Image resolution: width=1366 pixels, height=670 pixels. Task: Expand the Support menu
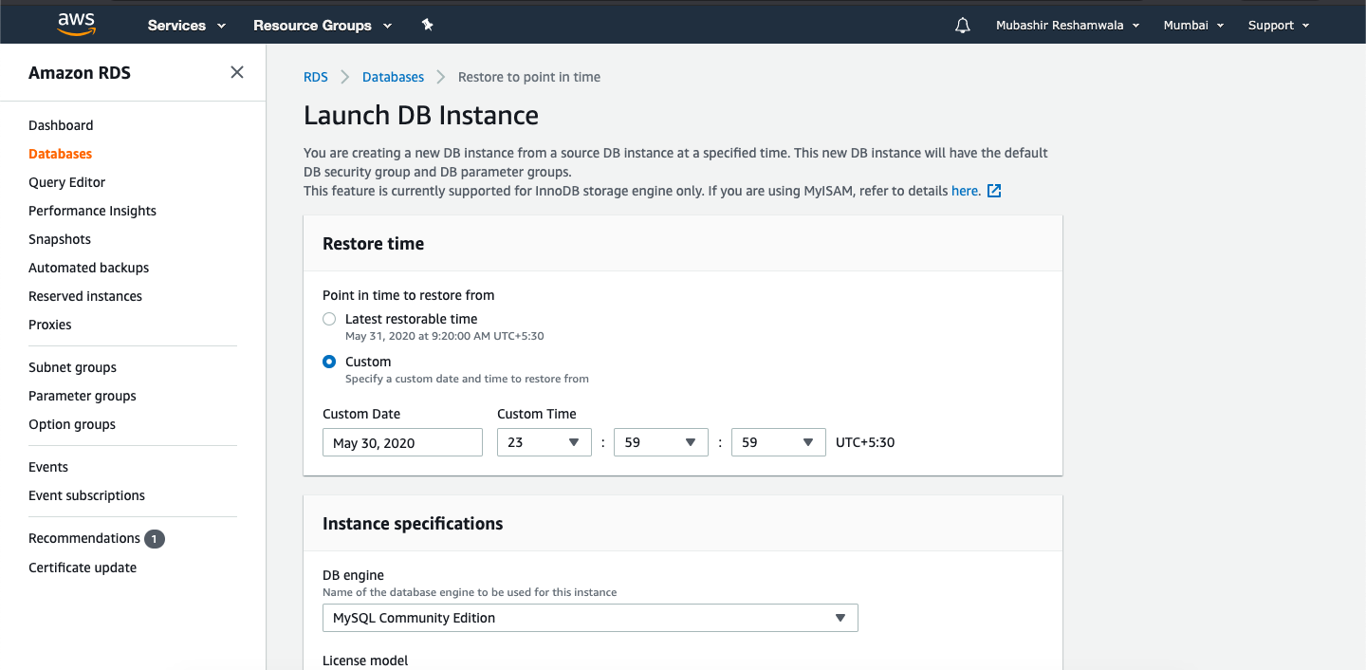pyautogui.click(x=1279, y=26)
